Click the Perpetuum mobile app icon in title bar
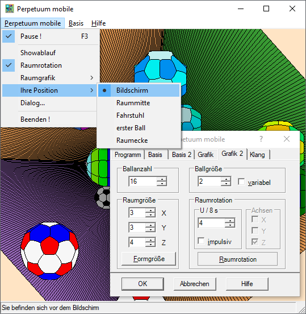The width and height of the screenshot is (306, 314). (10, 9)
